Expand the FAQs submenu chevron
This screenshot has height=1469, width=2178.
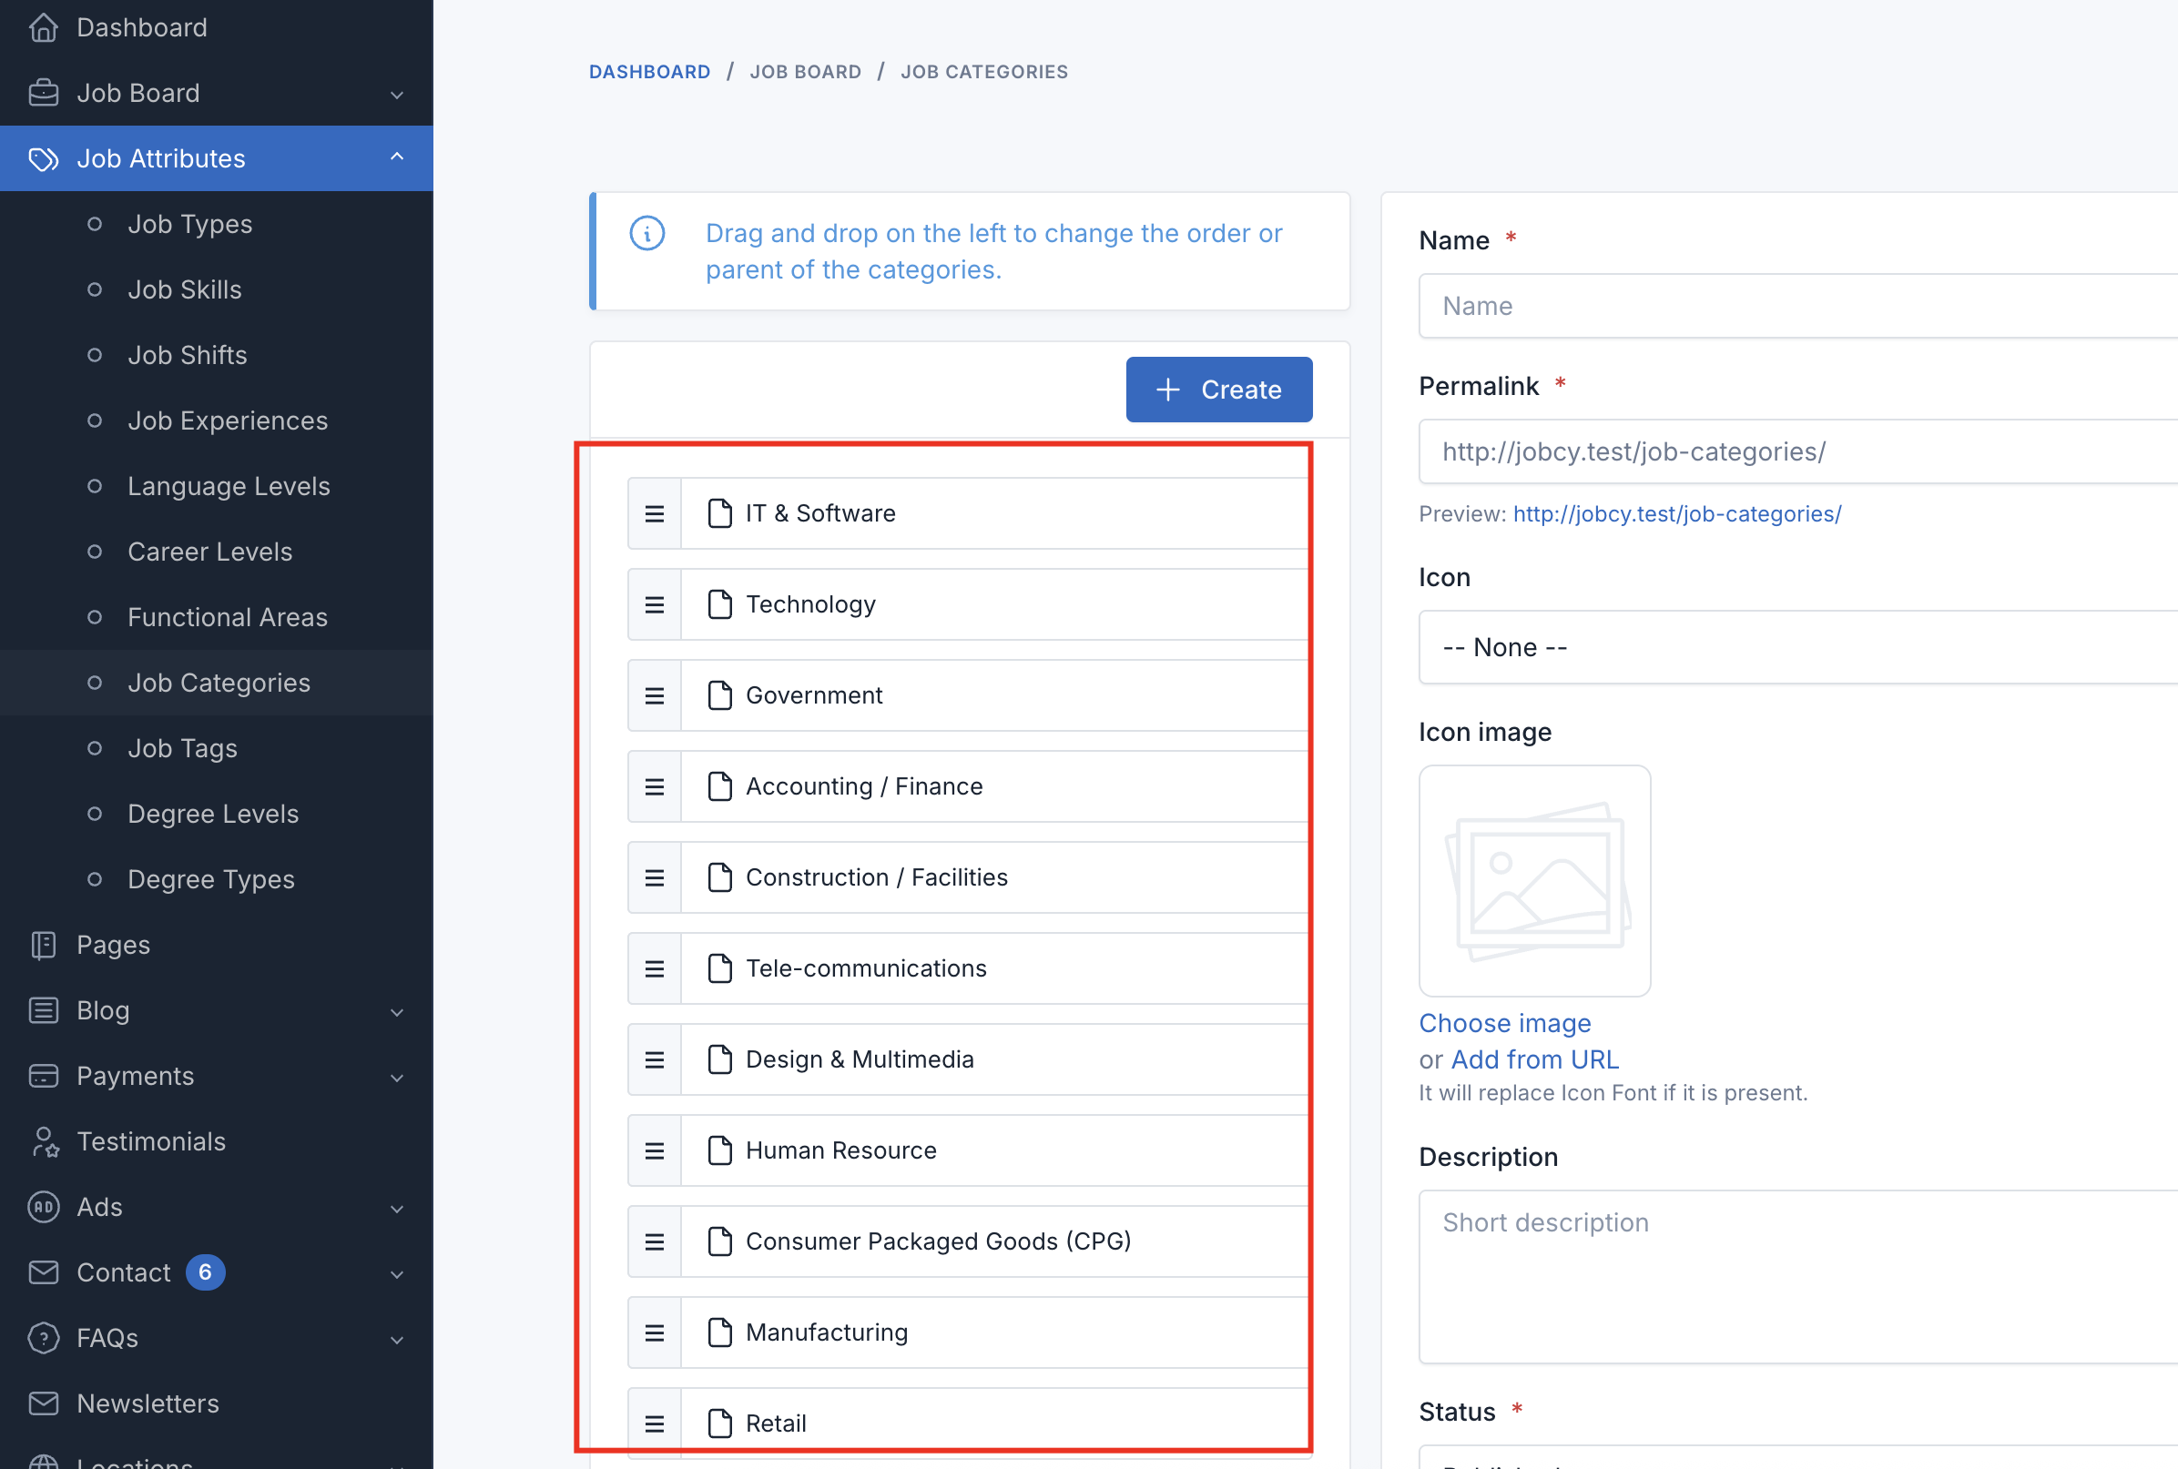pos(396,1340)
